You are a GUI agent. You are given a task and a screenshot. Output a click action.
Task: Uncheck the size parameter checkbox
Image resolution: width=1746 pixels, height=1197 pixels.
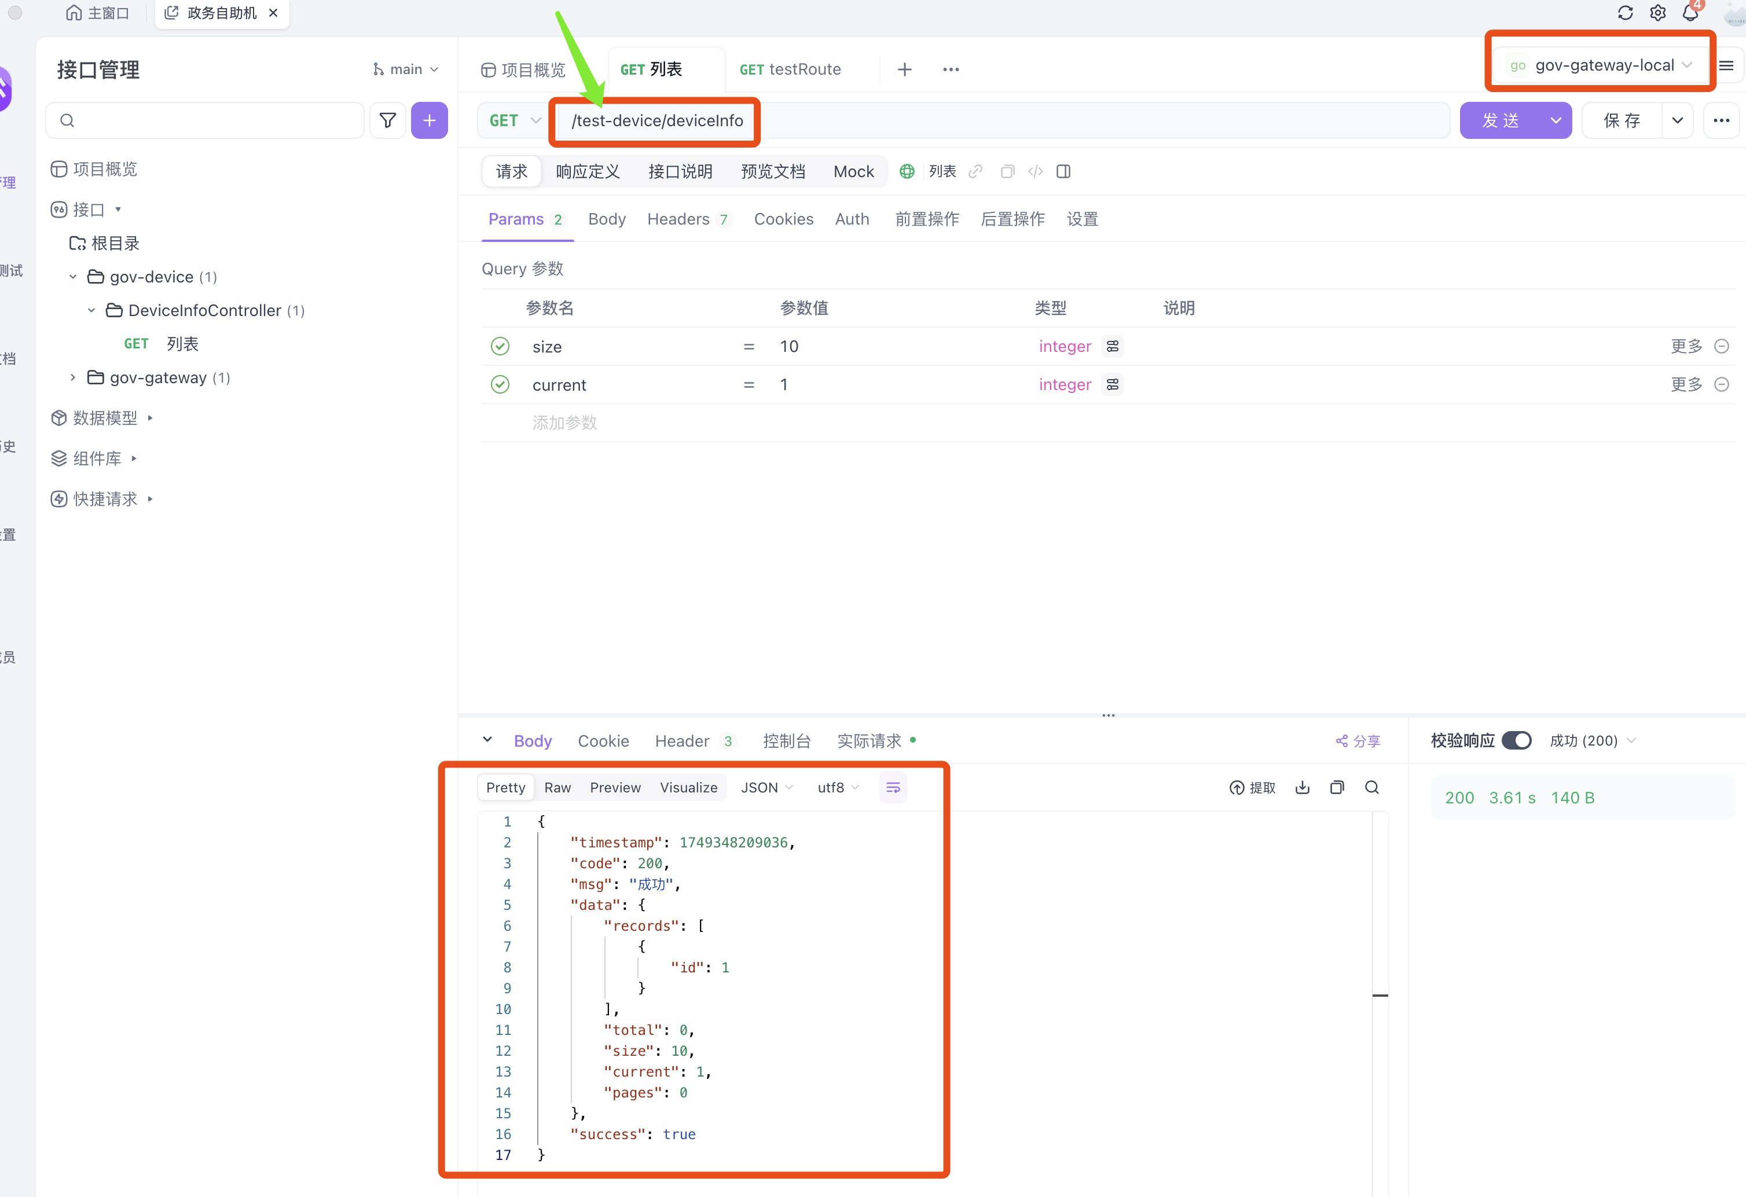pyautogui.click(x=500, y=346)
